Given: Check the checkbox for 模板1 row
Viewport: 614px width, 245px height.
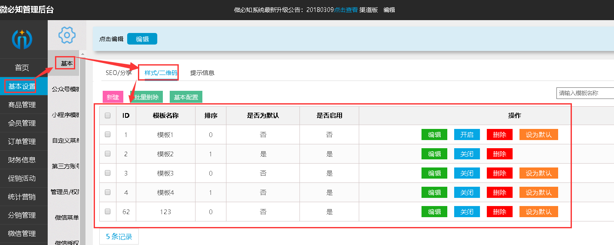Looking at the screenshot, I should tap(108, 134).
